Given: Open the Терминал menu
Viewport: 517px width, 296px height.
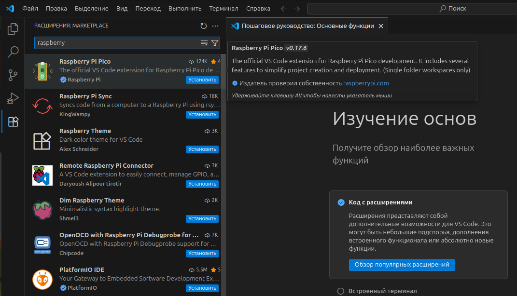Looking at the screenshot, I should pyautogui.click(x=224, y=9).
